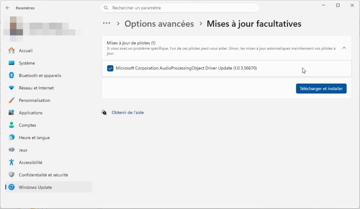Uncheck the AudioProcessingObject Driver Update checkbox
The width and height of the screenshot is (360, 209).
[110, 68]
